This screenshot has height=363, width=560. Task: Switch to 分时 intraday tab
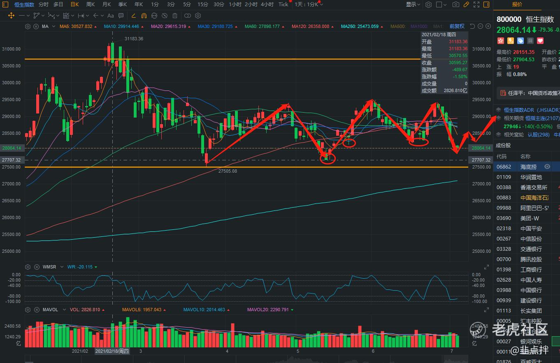(43, 5)
